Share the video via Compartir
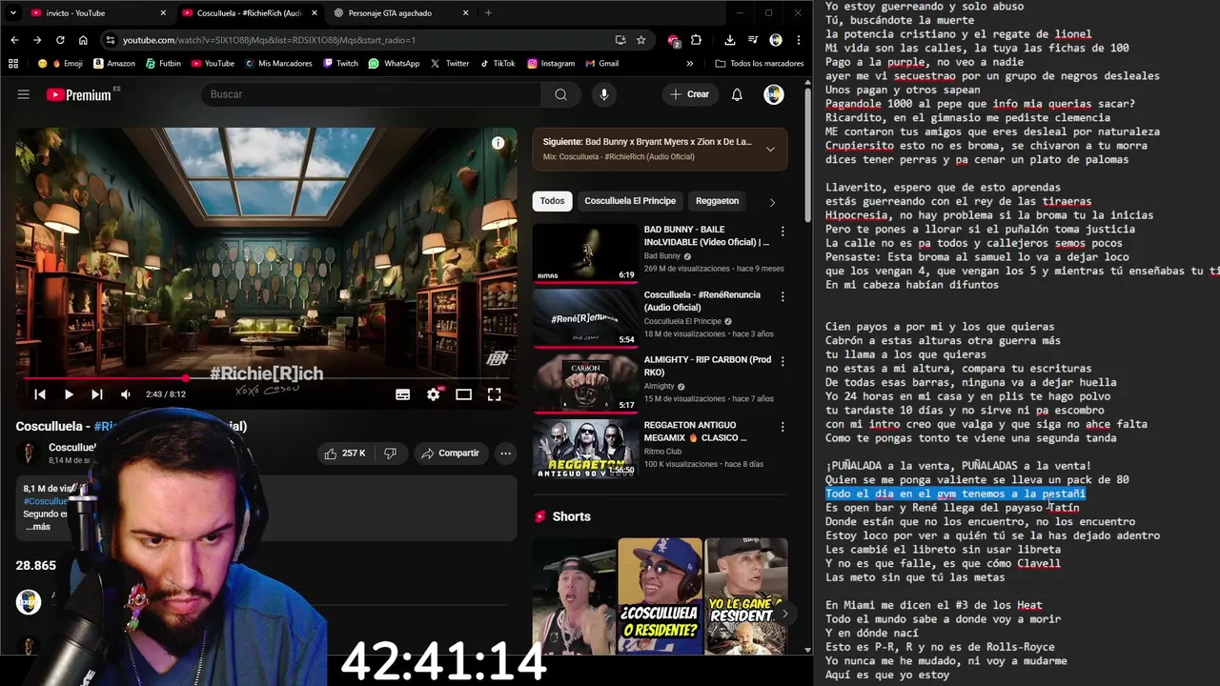1220x686 pixels. point(450,454)
